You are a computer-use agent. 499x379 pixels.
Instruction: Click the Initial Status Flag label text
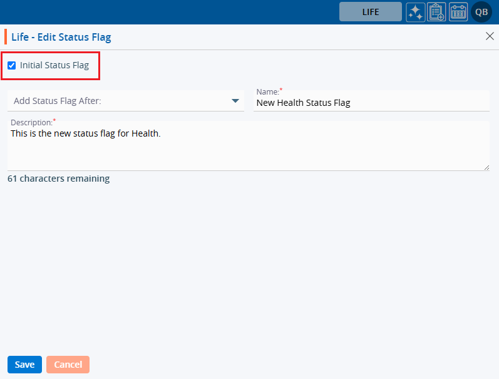(x=54, y=65)
